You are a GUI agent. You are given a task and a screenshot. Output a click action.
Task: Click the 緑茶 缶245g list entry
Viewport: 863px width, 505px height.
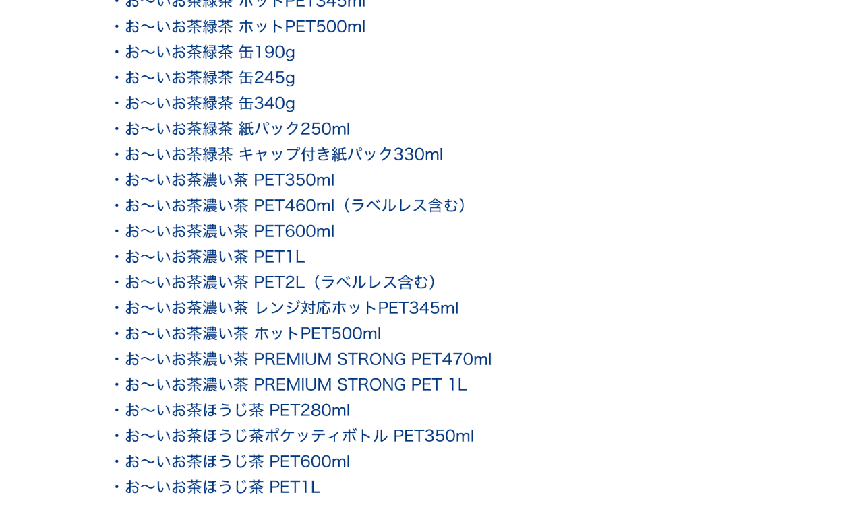pos(210,78)
